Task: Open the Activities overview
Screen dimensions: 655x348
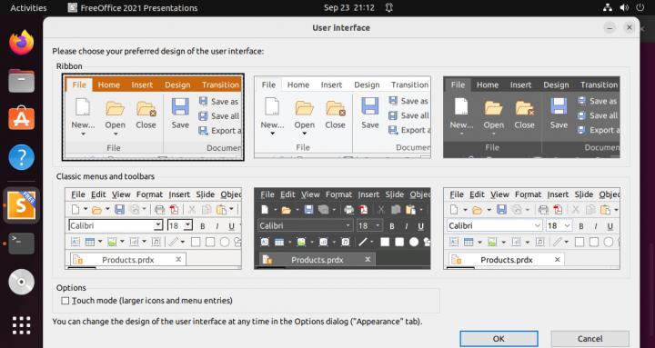Action: point(28,8)
